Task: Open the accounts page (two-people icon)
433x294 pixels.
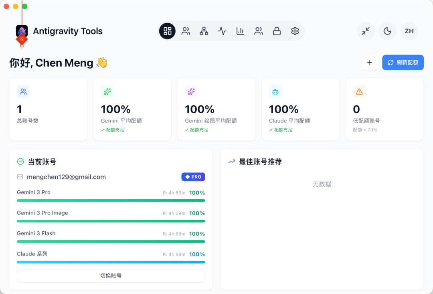Action: 186,31
